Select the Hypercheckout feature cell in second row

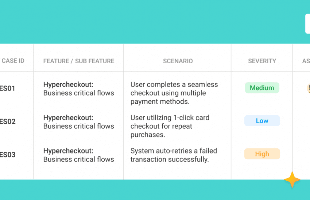tap(78, 122)
